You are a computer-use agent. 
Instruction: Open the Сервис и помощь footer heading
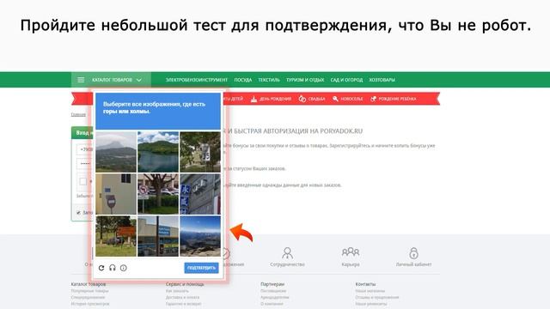185,284
